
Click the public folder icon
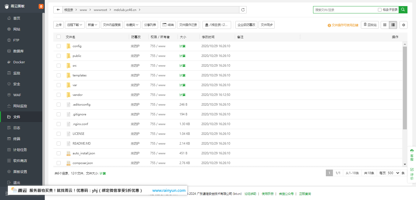pos(69,56)
